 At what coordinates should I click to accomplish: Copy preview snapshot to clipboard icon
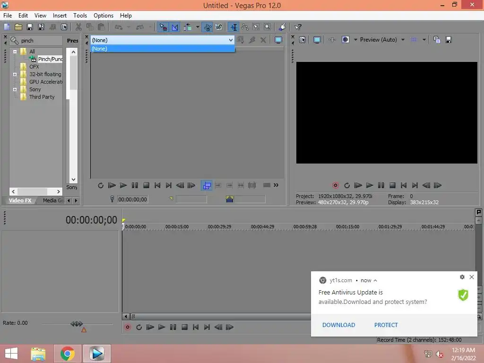(437, 40)
